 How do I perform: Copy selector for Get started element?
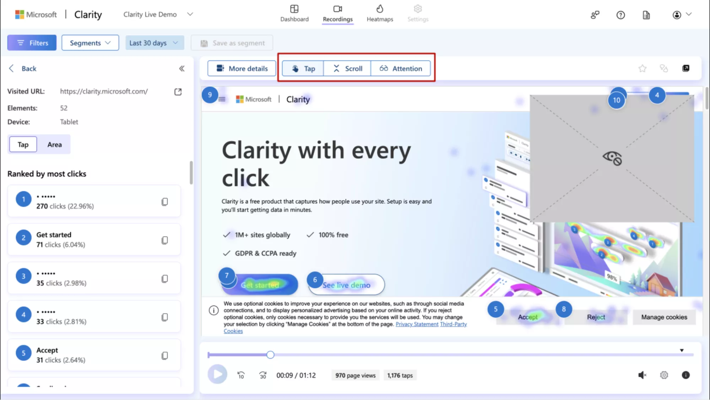pos(164,240)
